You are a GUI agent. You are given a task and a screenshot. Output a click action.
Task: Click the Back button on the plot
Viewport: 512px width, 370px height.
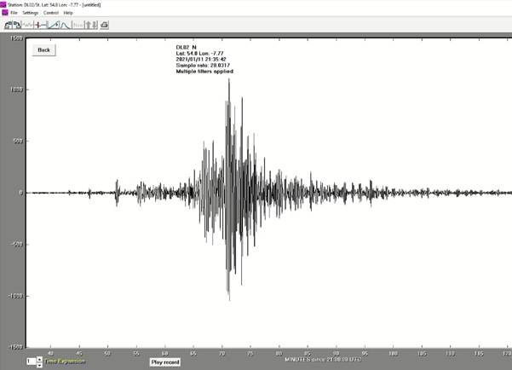[43, 50]
